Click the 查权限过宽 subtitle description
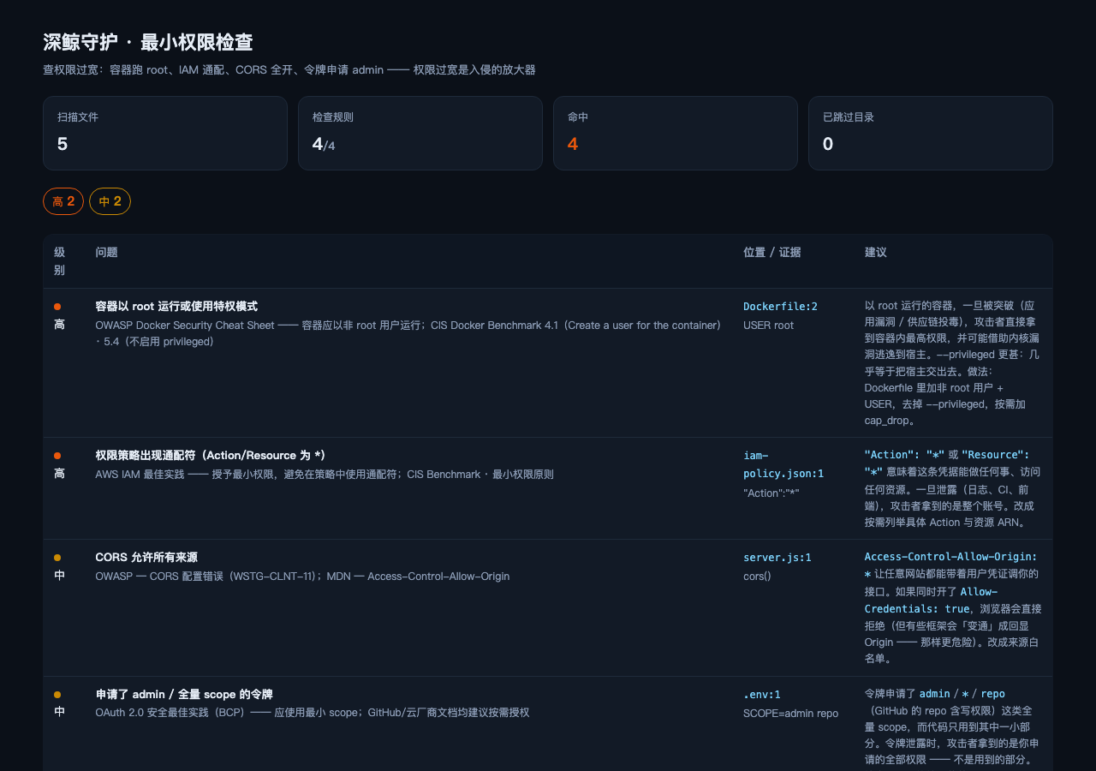Image resolution: width=1096 pixels, height=771 pixels. coord(289,69)
